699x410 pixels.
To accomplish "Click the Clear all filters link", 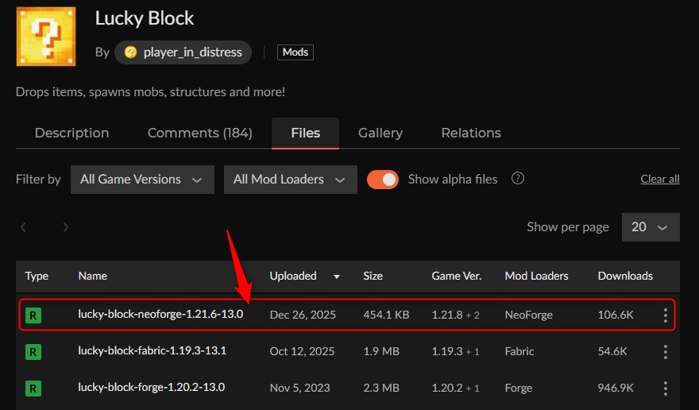I will click(x=659, y=180).
